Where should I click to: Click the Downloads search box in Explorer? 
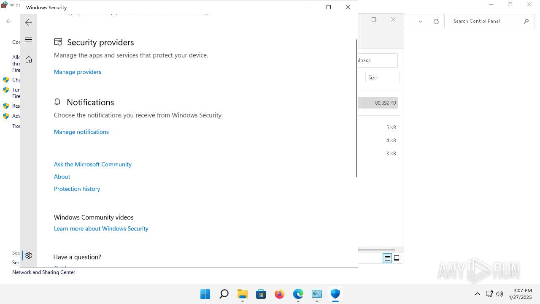pyautogui.click(x=378, y=60)
